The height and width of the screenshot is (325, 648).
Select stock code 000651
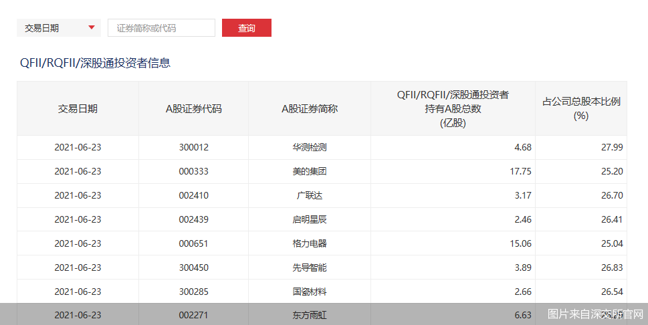[x=193, y=243]
